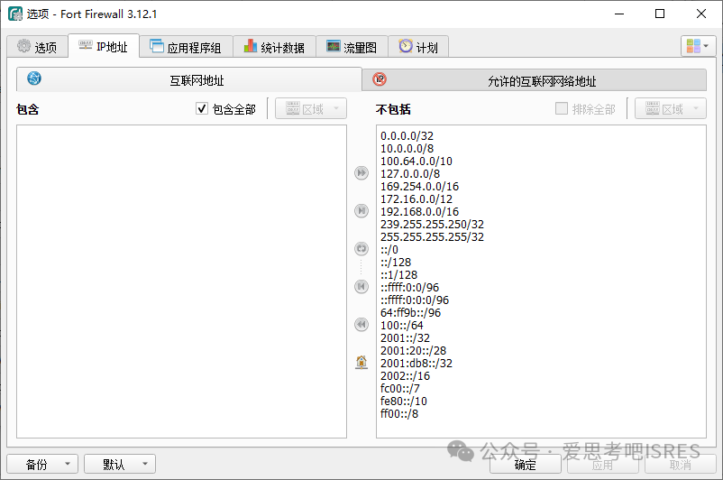Open the 区域 dropdown beside 排除全部
The width and height of the screenshot is (723, 480).
coord(670,109)
